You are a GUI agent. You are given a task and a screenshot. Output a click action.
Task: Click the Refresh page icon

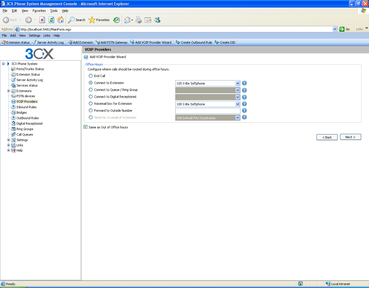pyautogui.click(x=51, y=20)
